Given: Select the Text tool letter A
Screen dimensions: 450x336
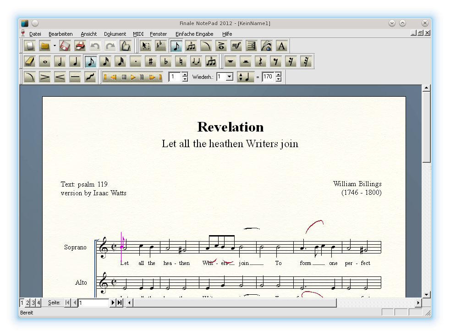Looking at the screenshot, I should coord(281,46).
